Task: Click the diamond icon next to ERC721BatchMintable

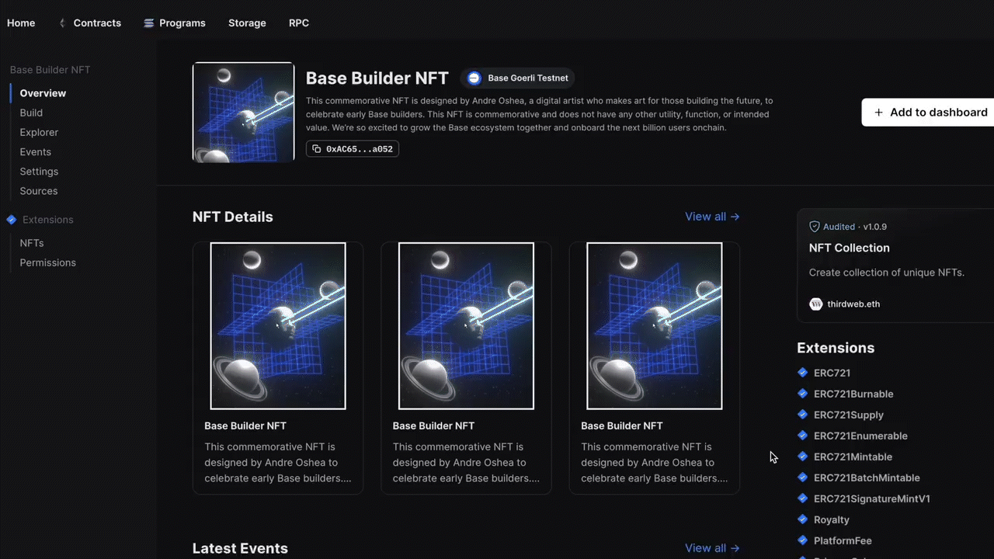Action: pyautogui.click(x=803, y=477)
